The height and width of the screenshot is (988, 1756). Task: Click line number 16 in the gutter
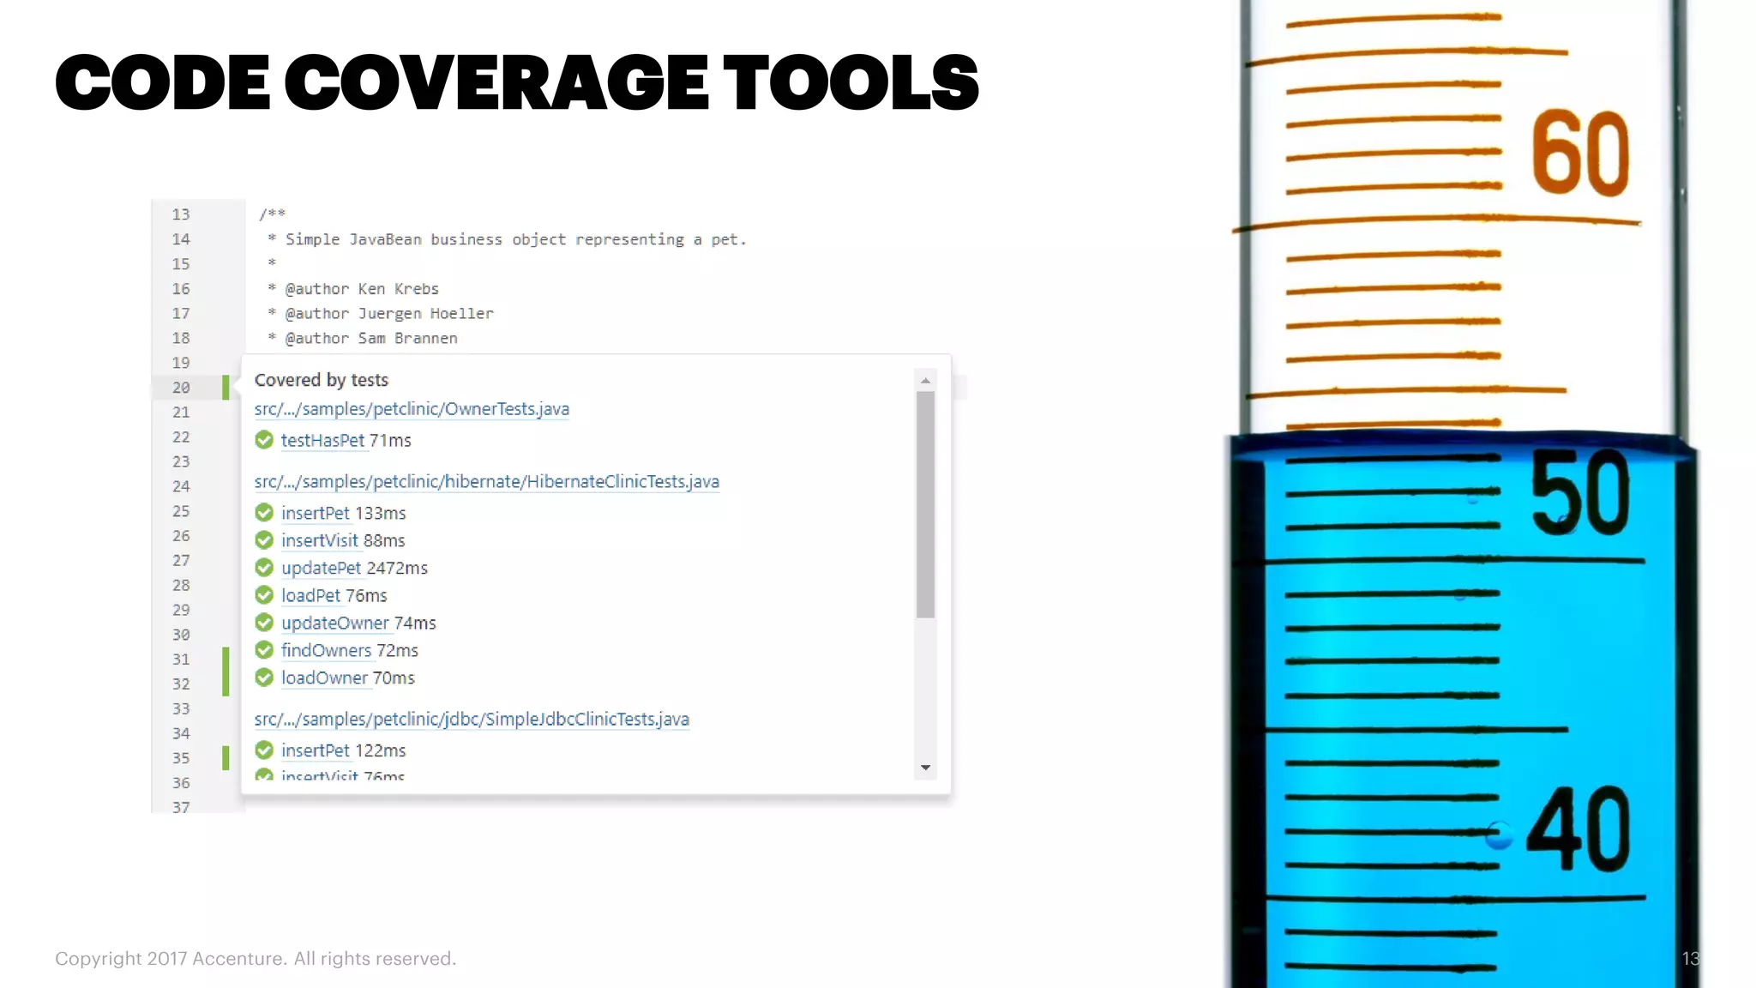coord(181,289)
